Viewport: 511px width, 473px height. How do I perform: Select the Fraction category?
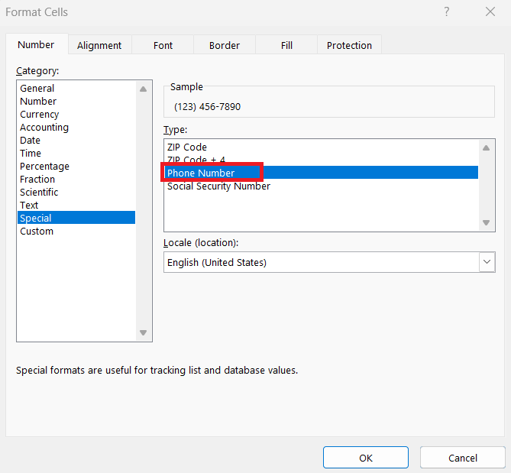[x=76, y=180]
